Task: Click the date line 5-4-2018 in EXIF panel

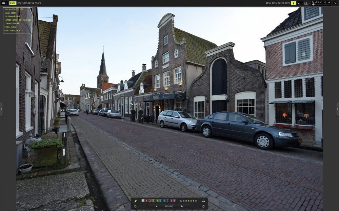Action: (14, 9)
